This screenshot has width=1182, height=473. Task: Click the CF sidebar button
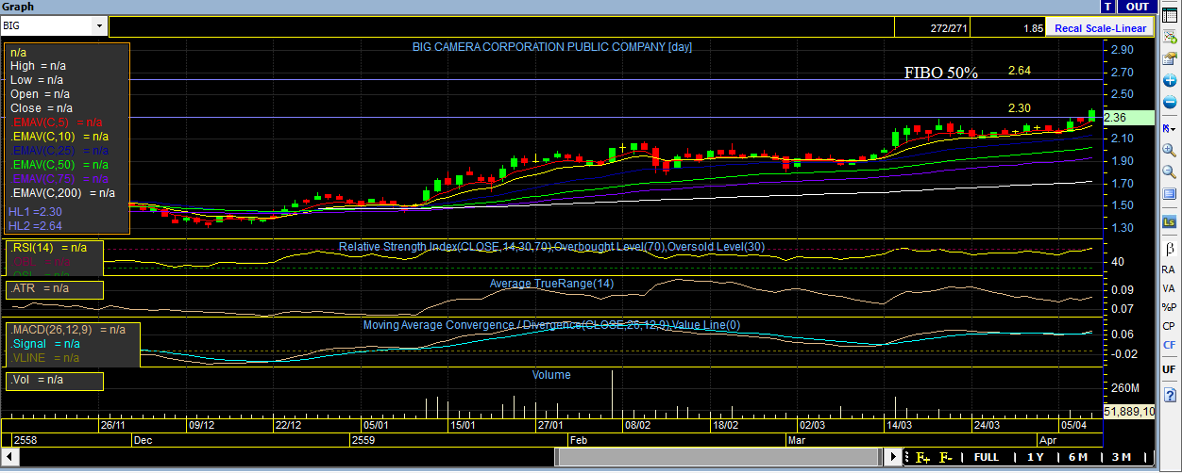(x=1169, y=345)
